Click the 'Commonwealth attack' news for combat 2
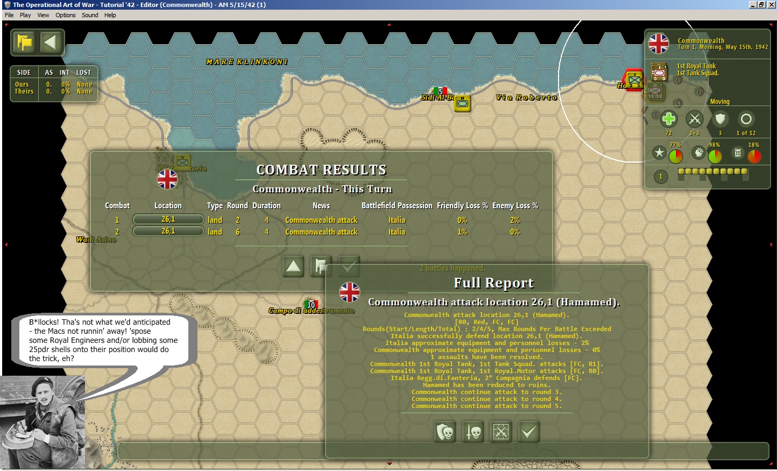This screenshot has height=471, width=777. point(321,232)
